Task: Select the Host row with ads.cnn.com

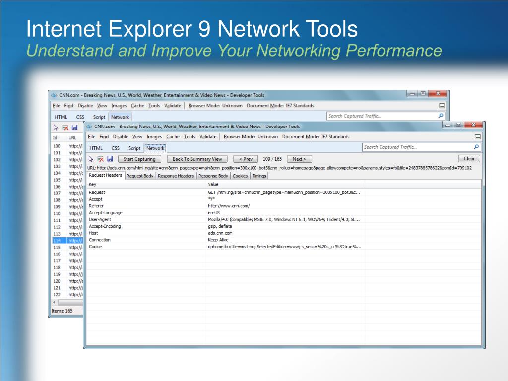Action: pyautogui.click(x=283, y=233)
